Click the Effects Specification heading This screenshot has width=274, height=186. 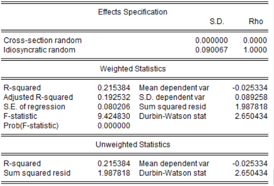tap(132, 12)
